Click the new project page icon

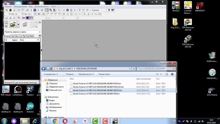click(x=6, y=22)
